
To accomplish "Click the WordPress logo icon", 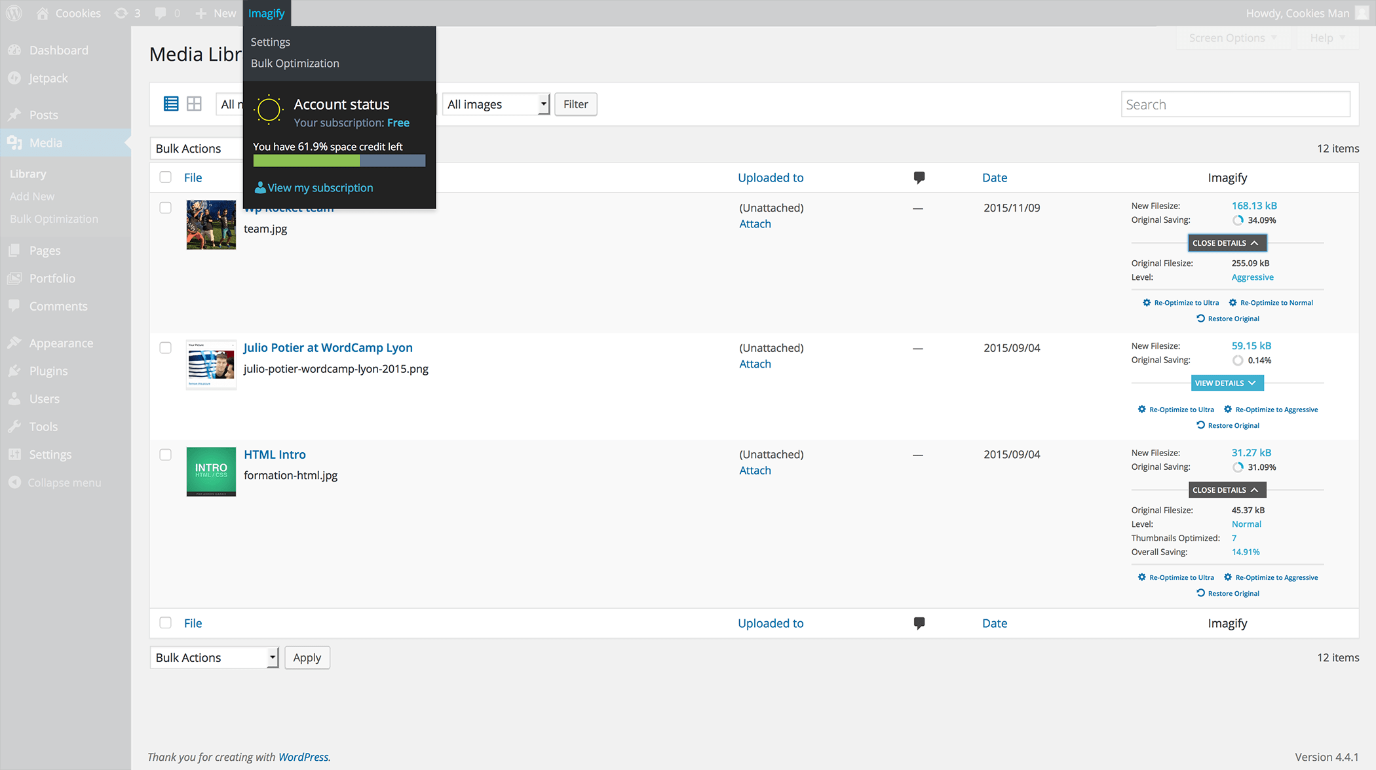I will tap(14, 13).
